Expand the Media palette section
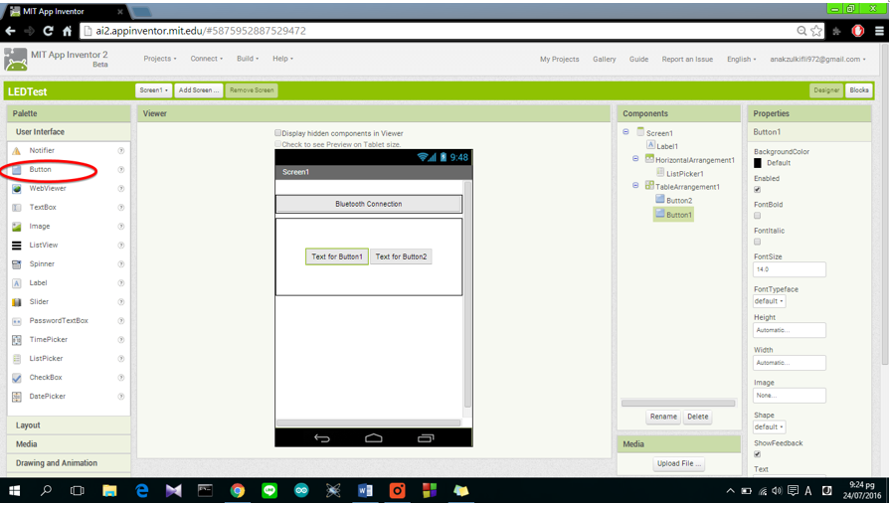The height and width of the screenshot is (505, 890). pos(69,444)
